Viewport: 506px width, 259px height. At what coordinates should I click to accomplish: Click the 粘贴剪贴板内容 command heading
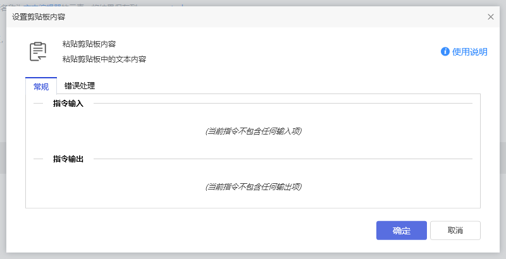click(89, 44)
